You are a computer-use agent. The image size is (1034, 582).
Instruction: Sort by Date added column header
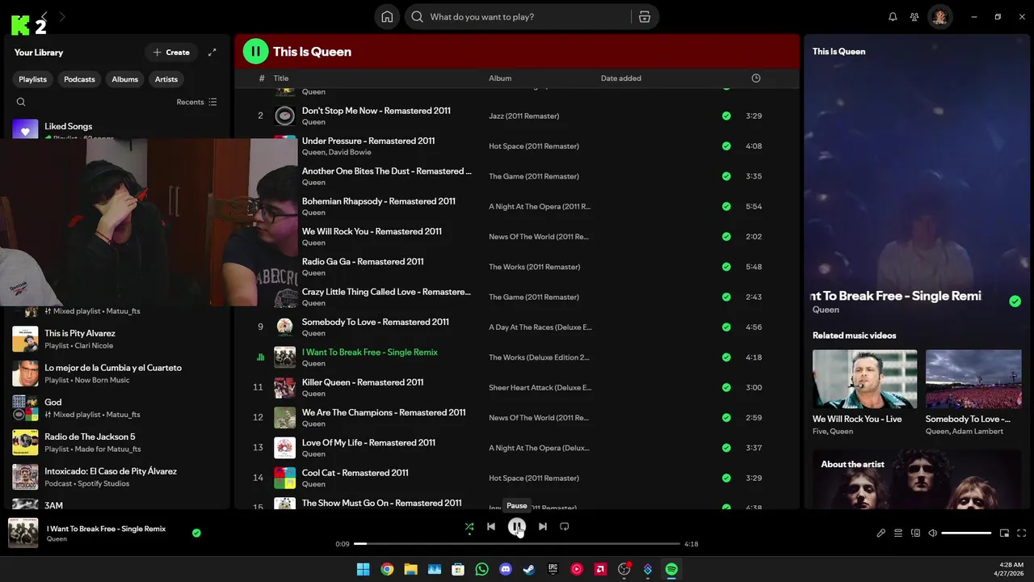(621, 78)
